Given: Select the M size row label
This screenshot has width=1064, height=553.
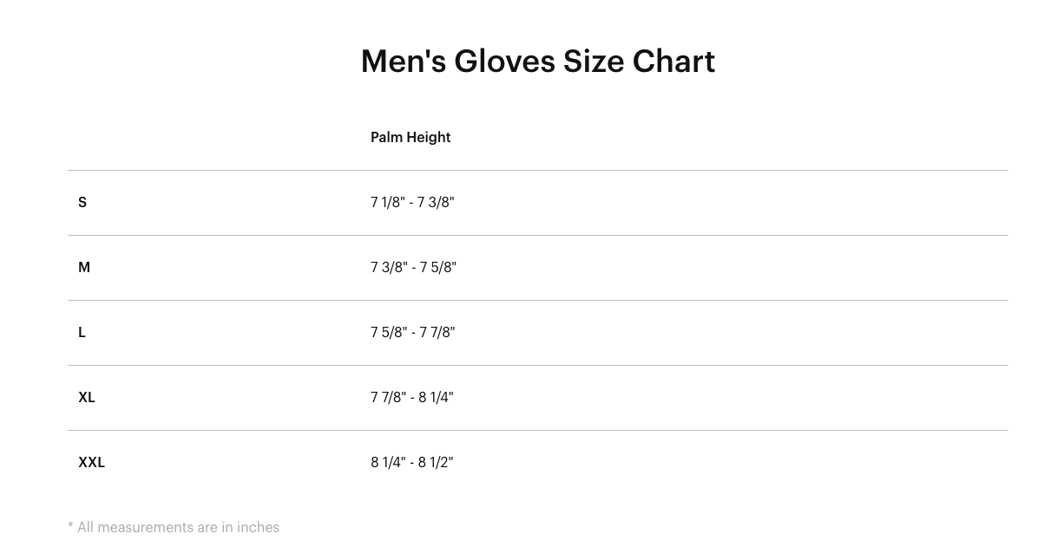Looking at the screenshot, I should [84, 267].
